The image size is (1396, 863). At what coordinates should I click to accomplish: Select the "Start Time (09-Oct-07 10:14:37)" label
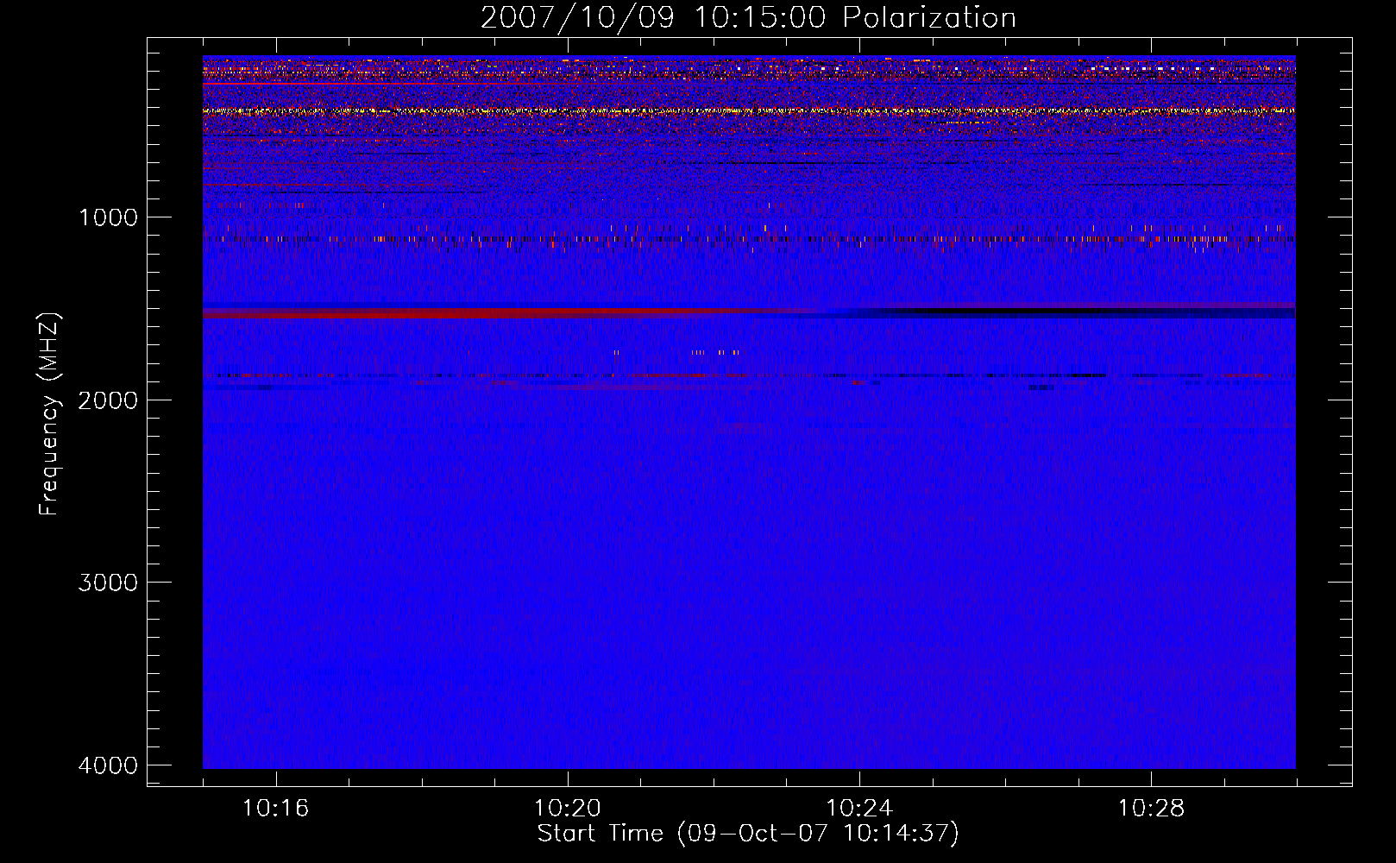click(748, 834)
